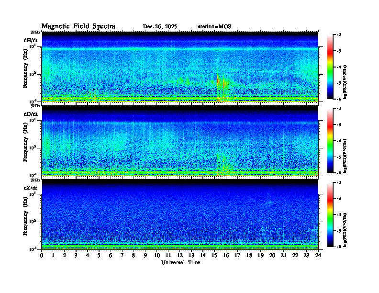Click the dD/dt spectrogram plot area

pyautogui.click(x=180, y=141)
